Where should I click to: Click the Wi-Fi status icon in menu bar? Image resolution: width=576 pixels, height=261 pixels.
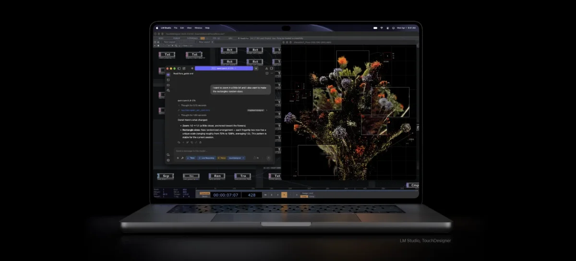point(381,28)
